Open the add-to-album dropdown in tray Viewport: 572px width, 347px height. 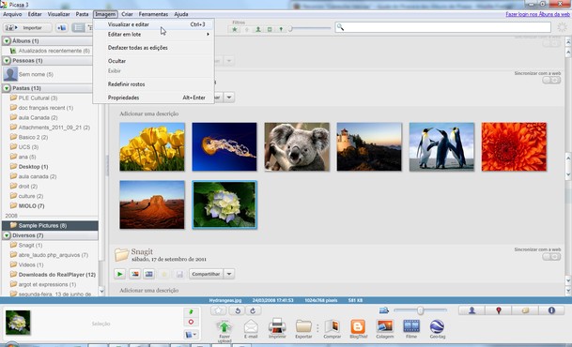(191, 334)
